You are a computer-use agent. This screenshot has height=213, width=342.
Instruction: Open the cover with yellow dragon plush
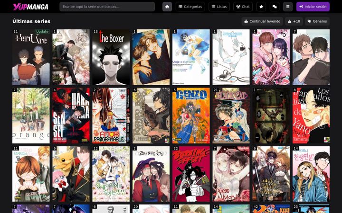[x=71, y=174]
